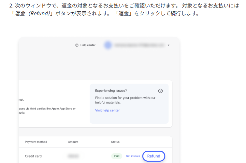Open the Visit help center link
This screenshot has width=246, height=163.
[x=107, y=110]
